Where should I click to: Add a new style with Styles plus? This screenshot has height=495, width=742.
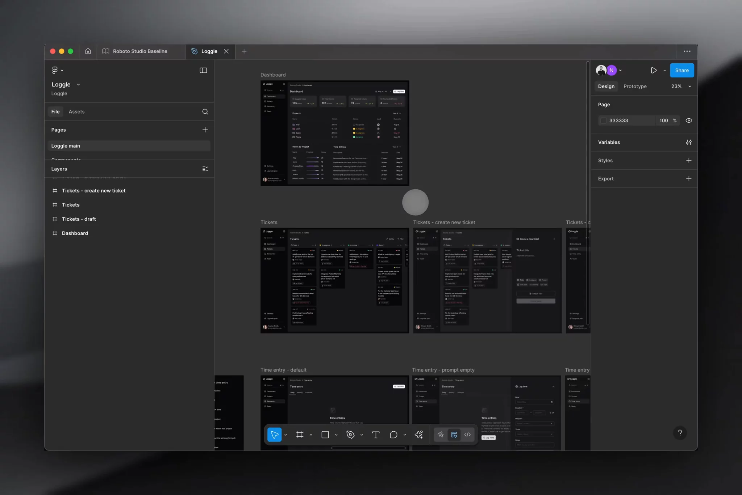click(689, 160)
